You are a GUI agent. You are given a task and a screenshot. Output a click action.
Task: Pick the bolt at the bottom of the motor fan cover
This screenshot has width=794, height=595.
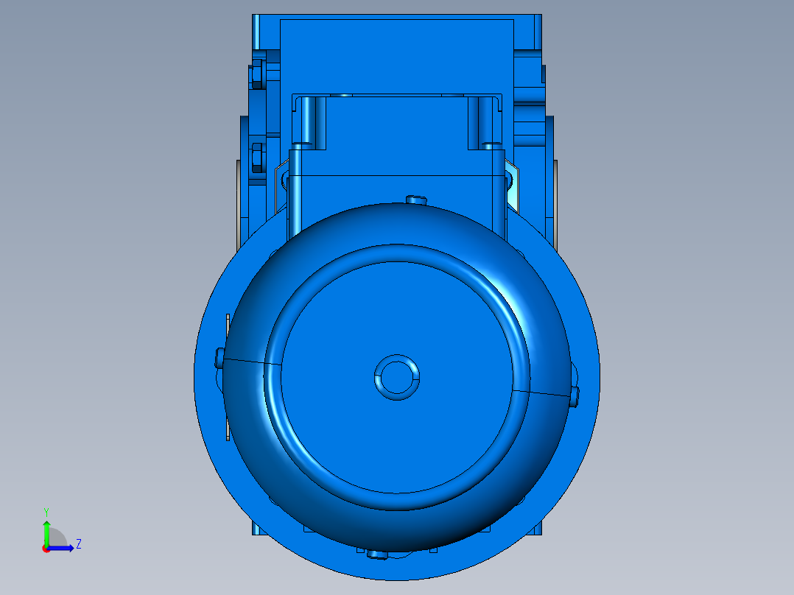[377, 554]
